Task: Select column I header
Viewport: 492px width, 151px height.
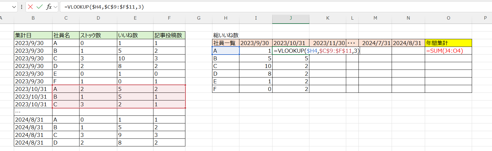Action: [256, 18]
